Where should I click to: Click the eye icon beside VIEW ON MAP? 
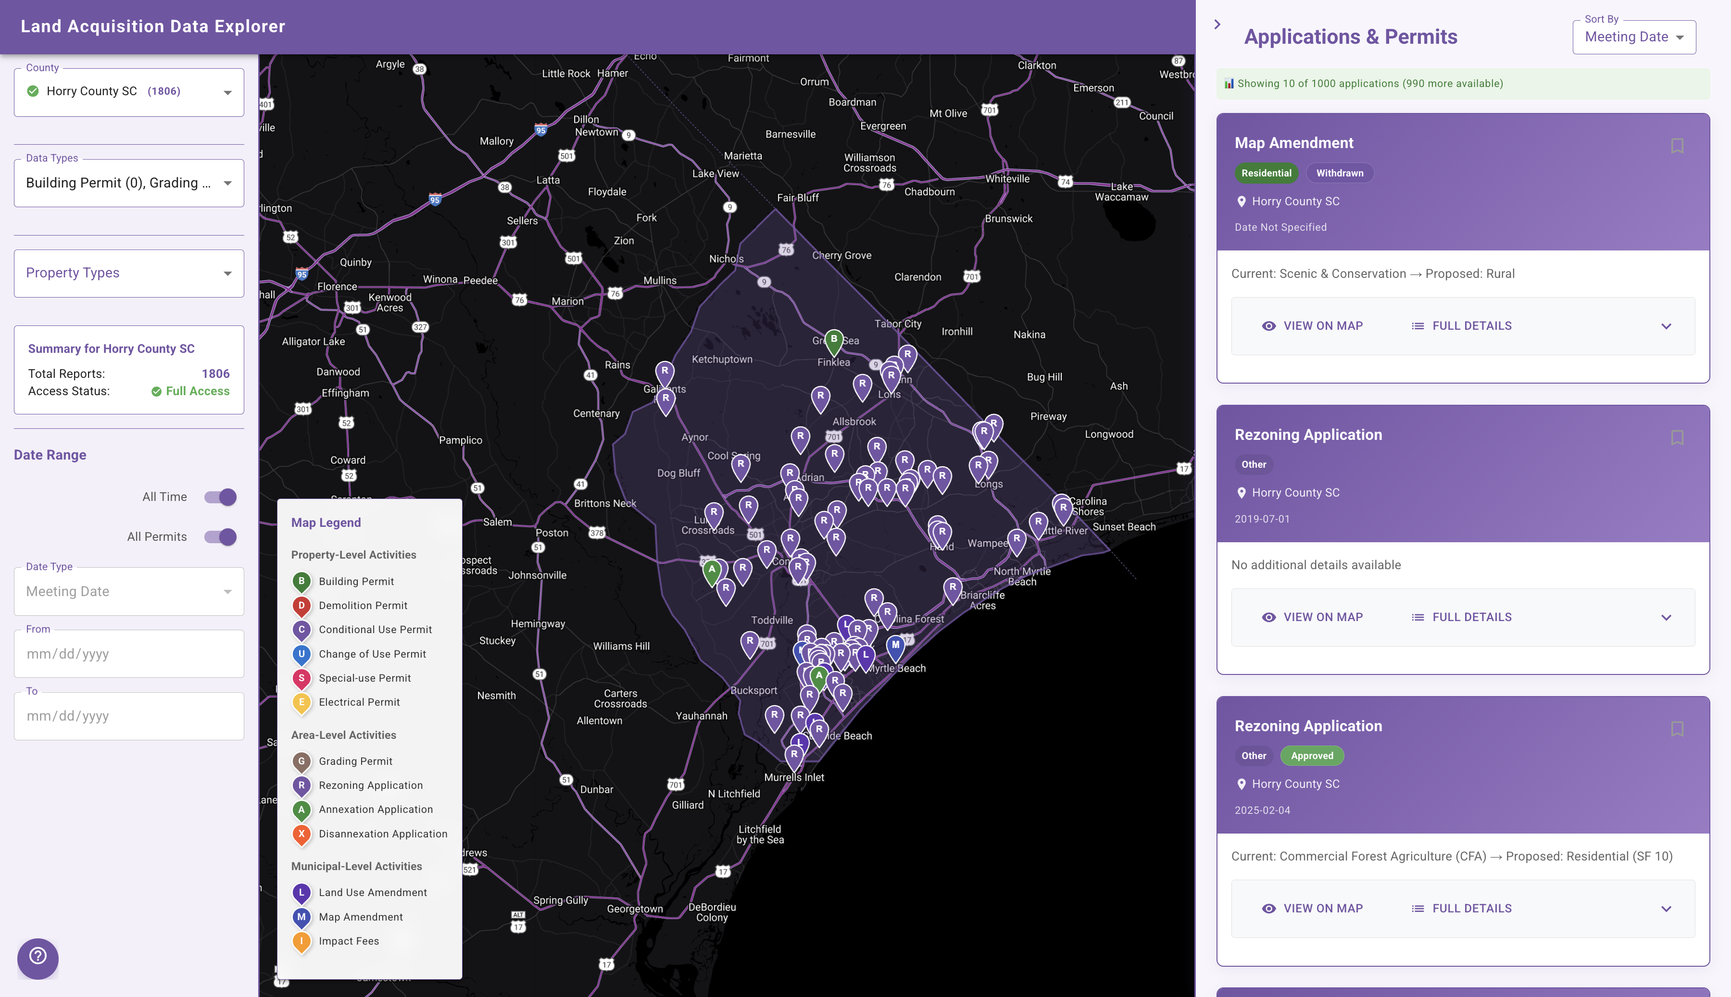tap(1269, 326)
